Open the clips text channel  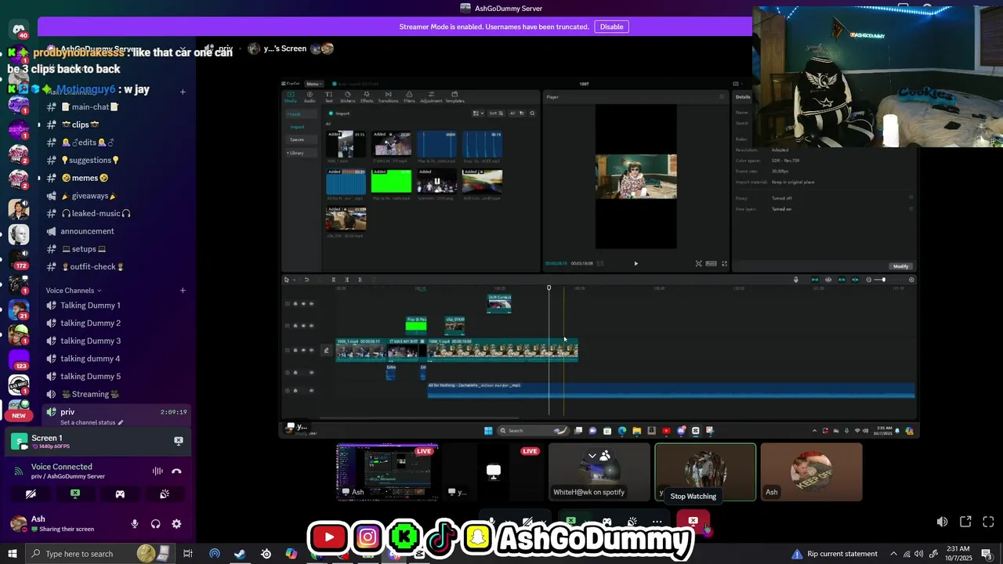[81, 125]
